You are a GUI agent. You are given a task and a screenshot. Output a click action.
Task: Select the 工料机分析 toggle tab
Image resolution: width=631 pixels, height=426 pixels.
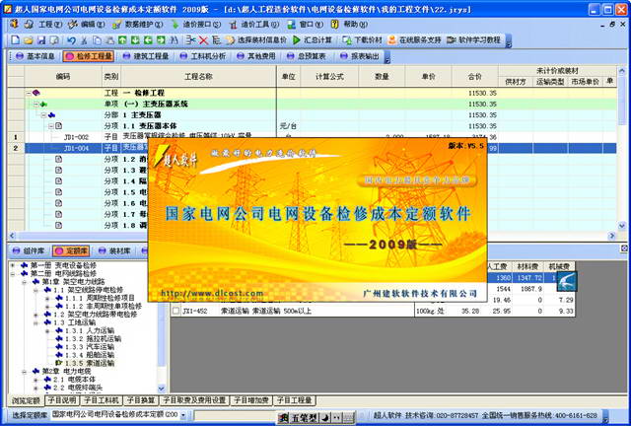pos(203,56)
